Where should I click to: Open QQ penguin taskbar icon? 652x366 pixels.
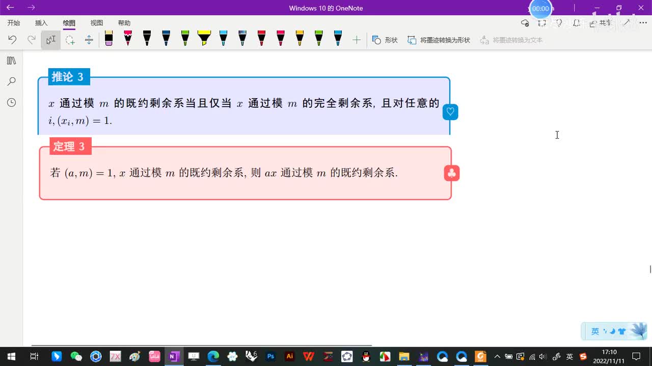366,356
